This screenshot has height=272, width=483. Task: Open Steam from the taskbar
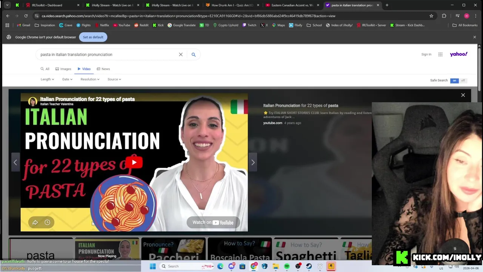[x=309, y=266]
